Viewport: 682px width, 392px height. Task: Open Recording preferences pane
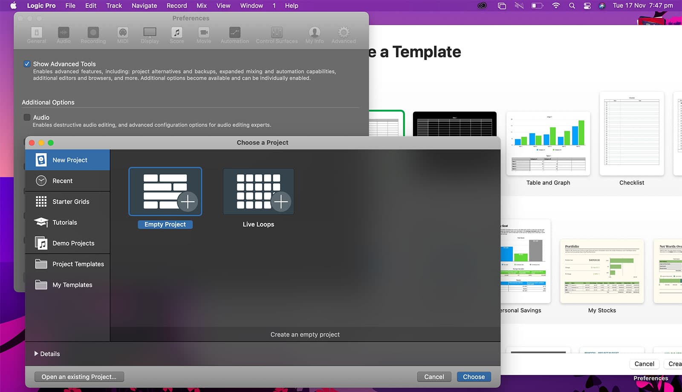[x=93, y=35]
